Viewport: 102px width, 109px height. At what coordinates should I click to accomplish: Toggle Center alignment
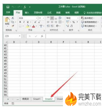[x=52, y=22]
